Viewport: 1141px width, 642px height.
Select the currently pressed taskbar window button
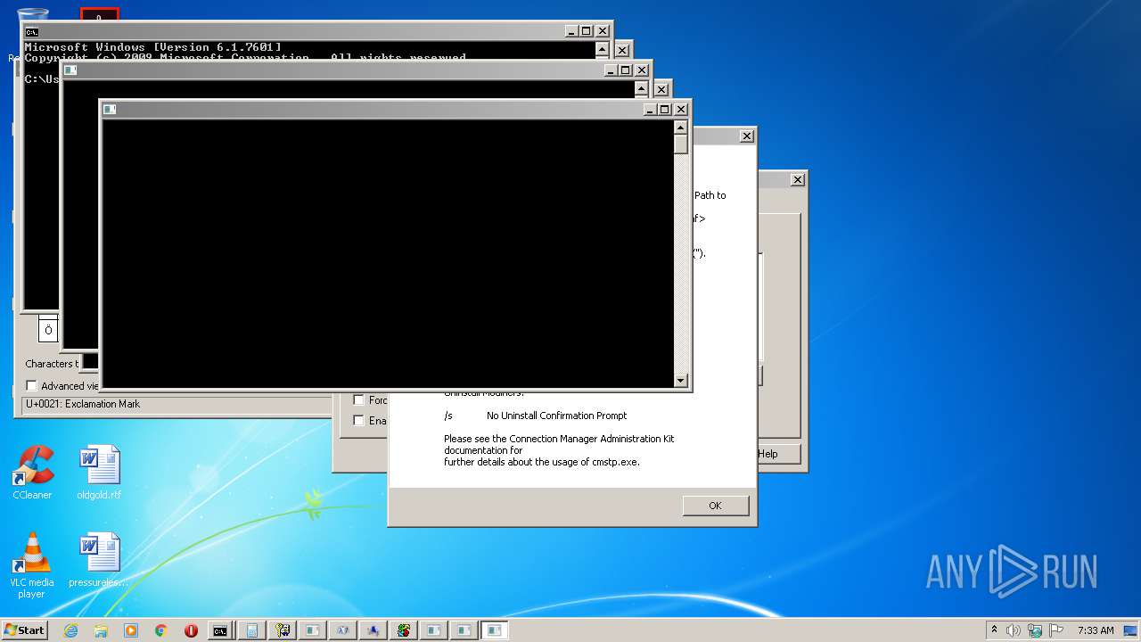click(495, 630)
